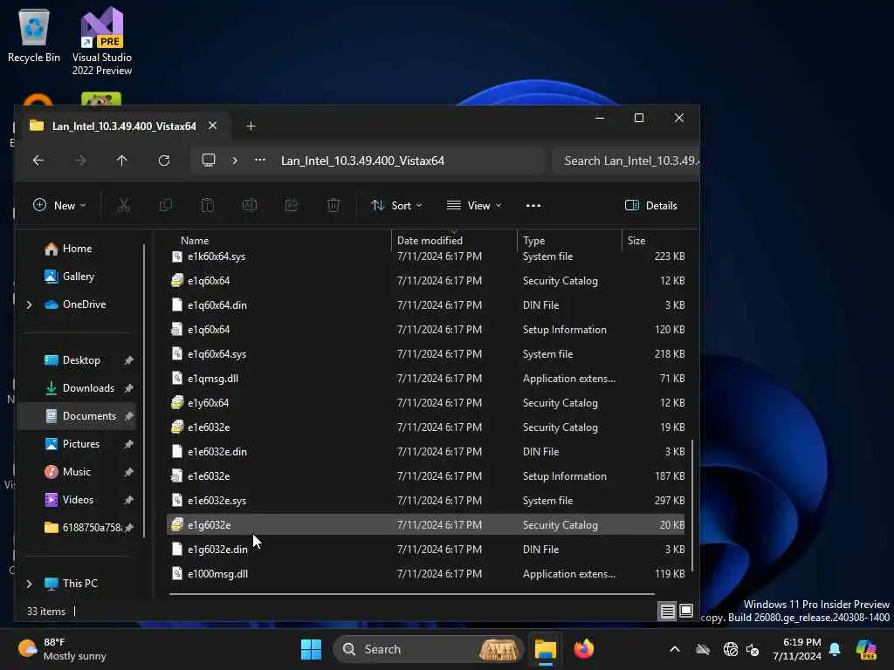
Task: Go back with the Back arrow
Action: (38, 161)
